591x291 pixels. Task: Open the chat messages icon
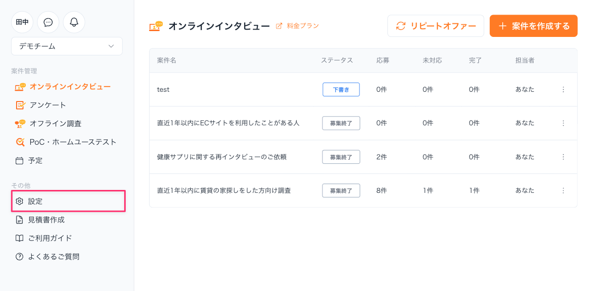click(x=48, y=22)
